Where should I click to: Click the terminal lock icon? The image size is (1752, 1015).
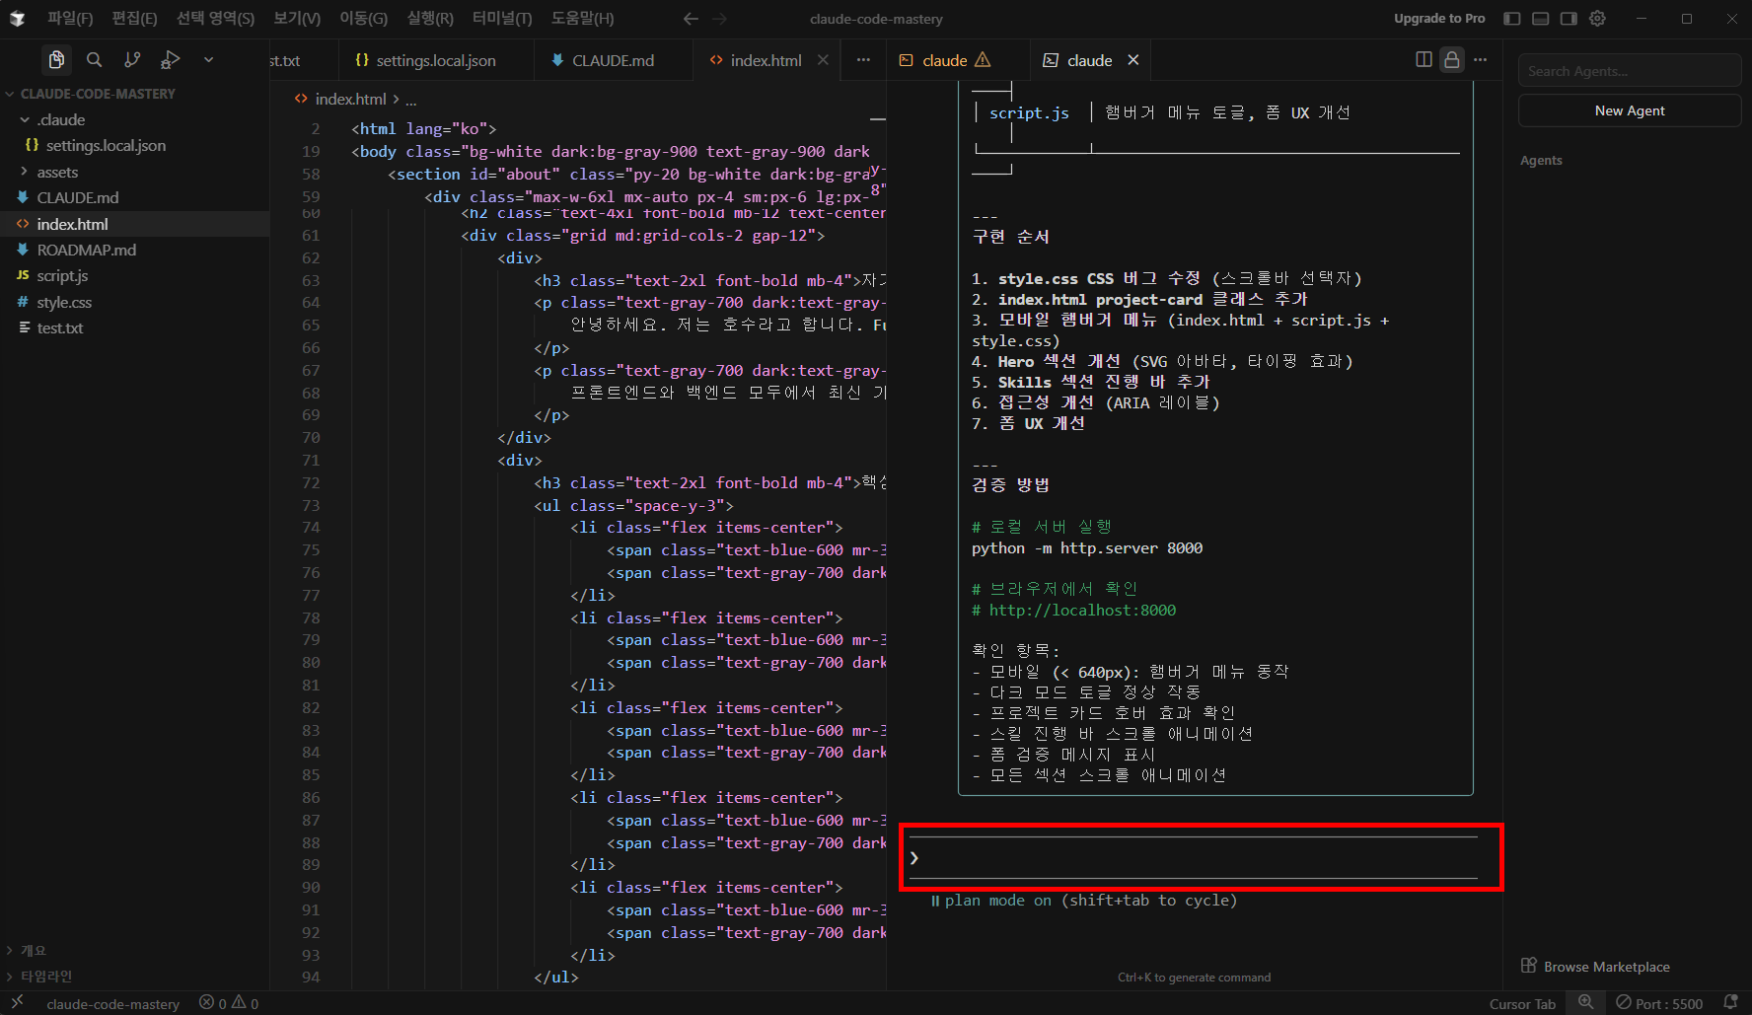point(1451,60)
